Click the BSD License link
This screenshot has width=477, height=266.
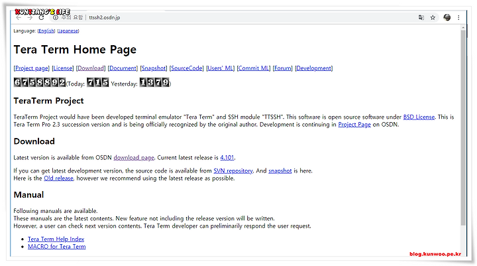pos(419,117)
